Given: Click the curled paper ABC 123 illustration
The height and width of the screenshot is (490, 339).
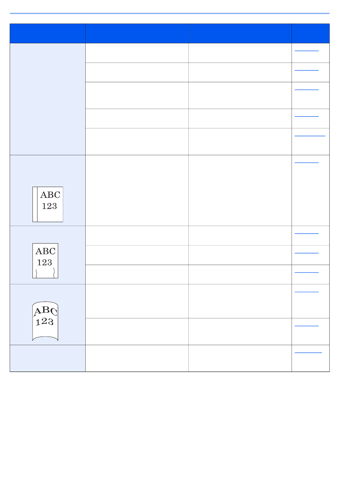Looking at the screenshot, I should click(x=45, y=321).
